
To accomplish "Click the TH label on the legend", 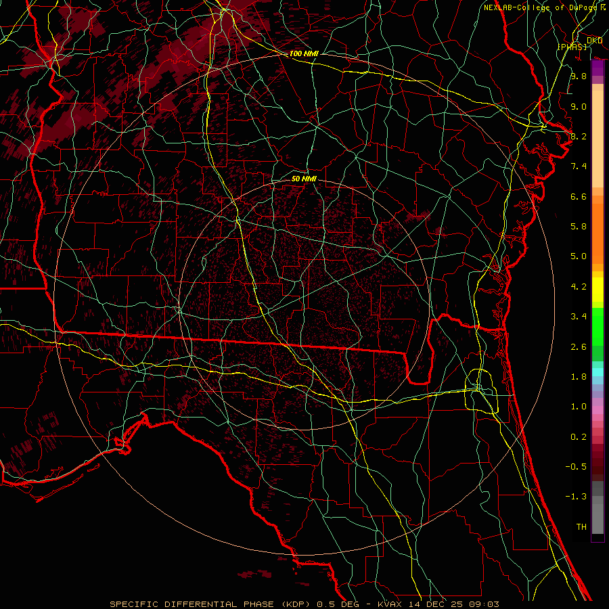I will 581,526.
